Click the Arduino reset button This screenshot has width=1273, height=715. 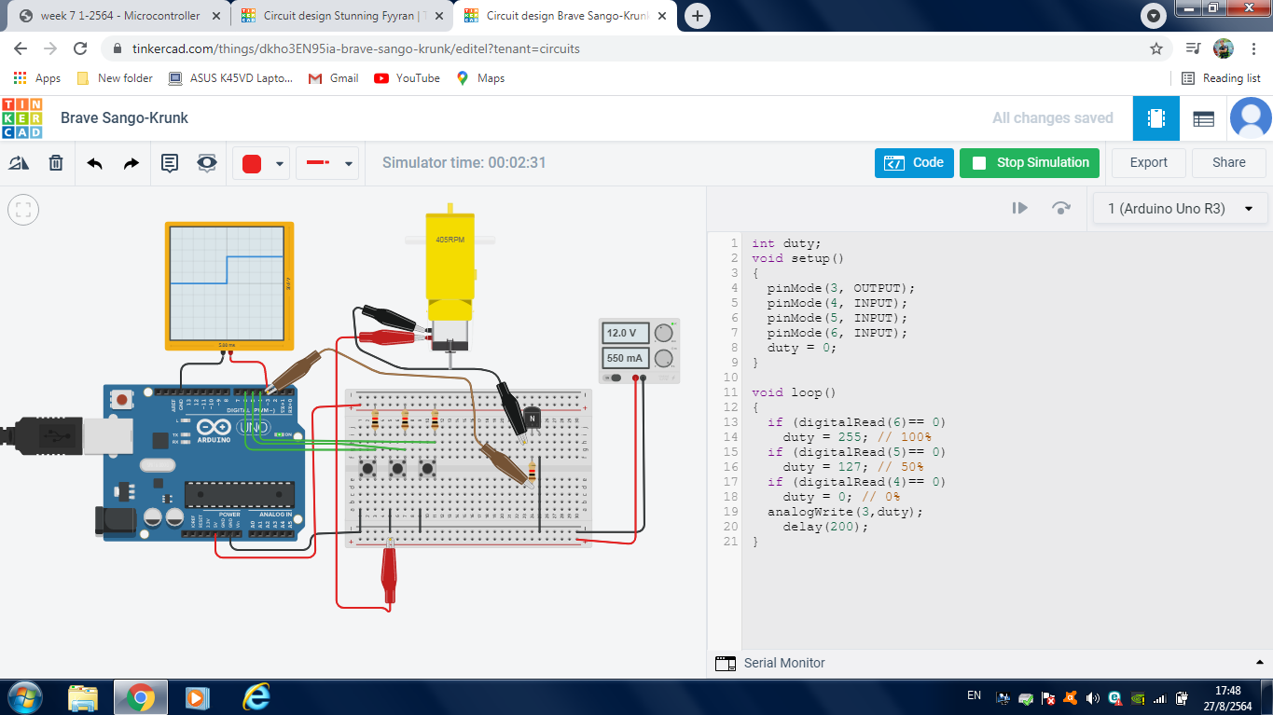pyautogui.click(x=121, y=400)
